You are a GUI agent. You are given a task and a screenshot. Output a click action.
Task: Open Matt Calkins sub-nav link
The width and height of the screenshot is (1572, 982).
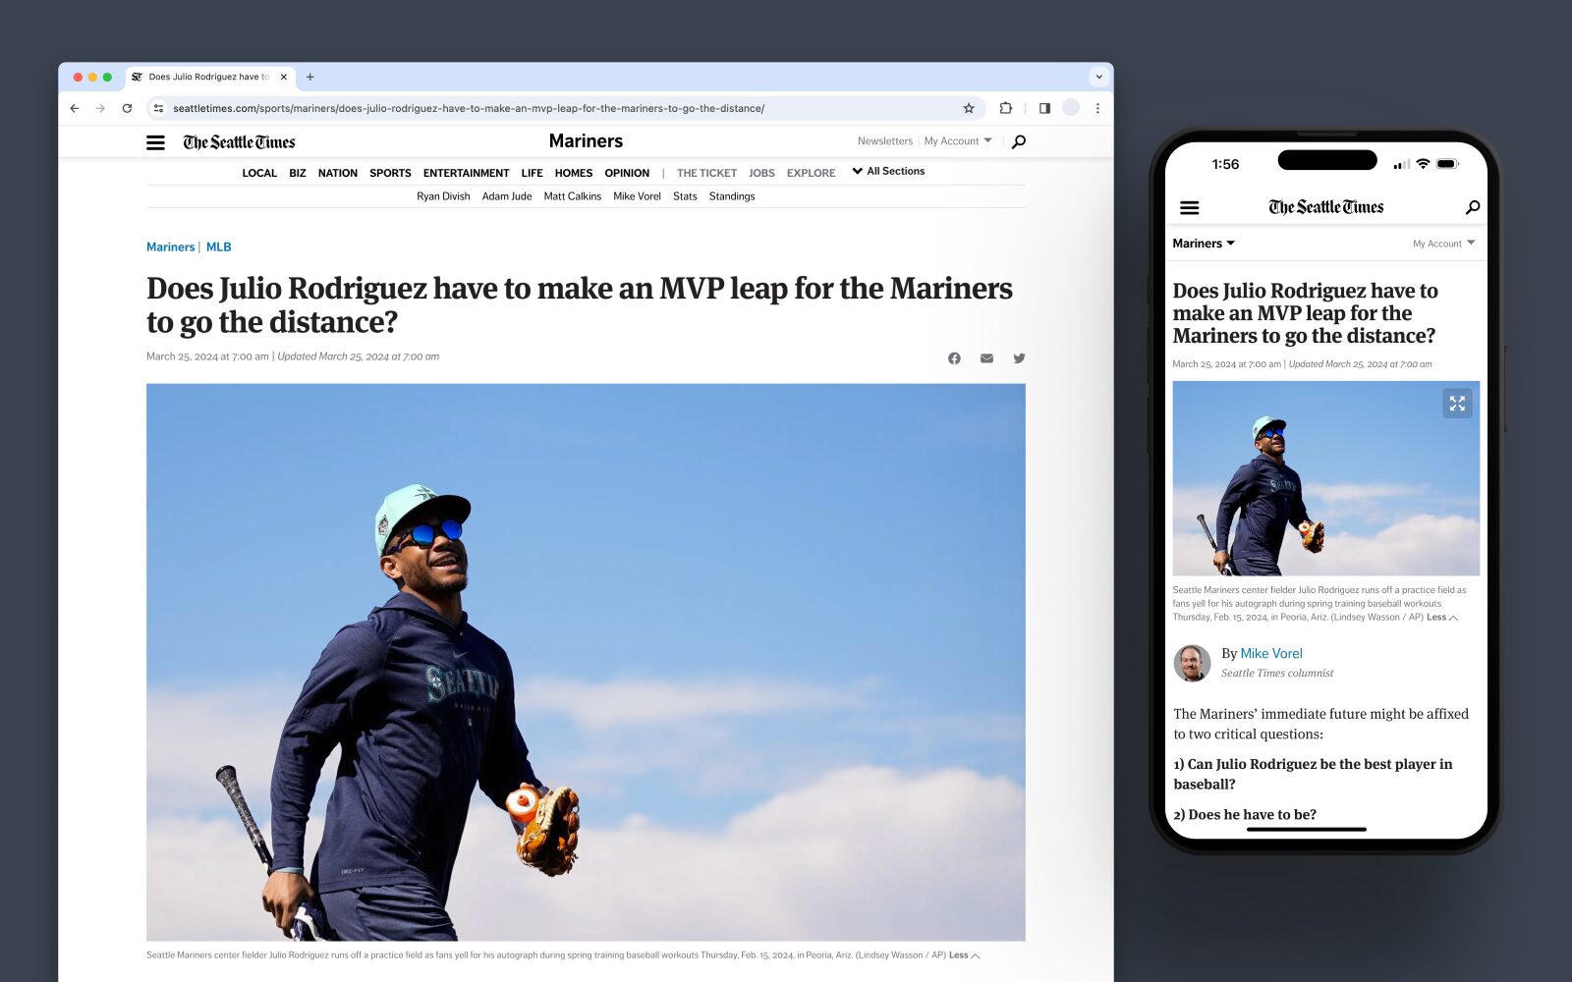573,196
